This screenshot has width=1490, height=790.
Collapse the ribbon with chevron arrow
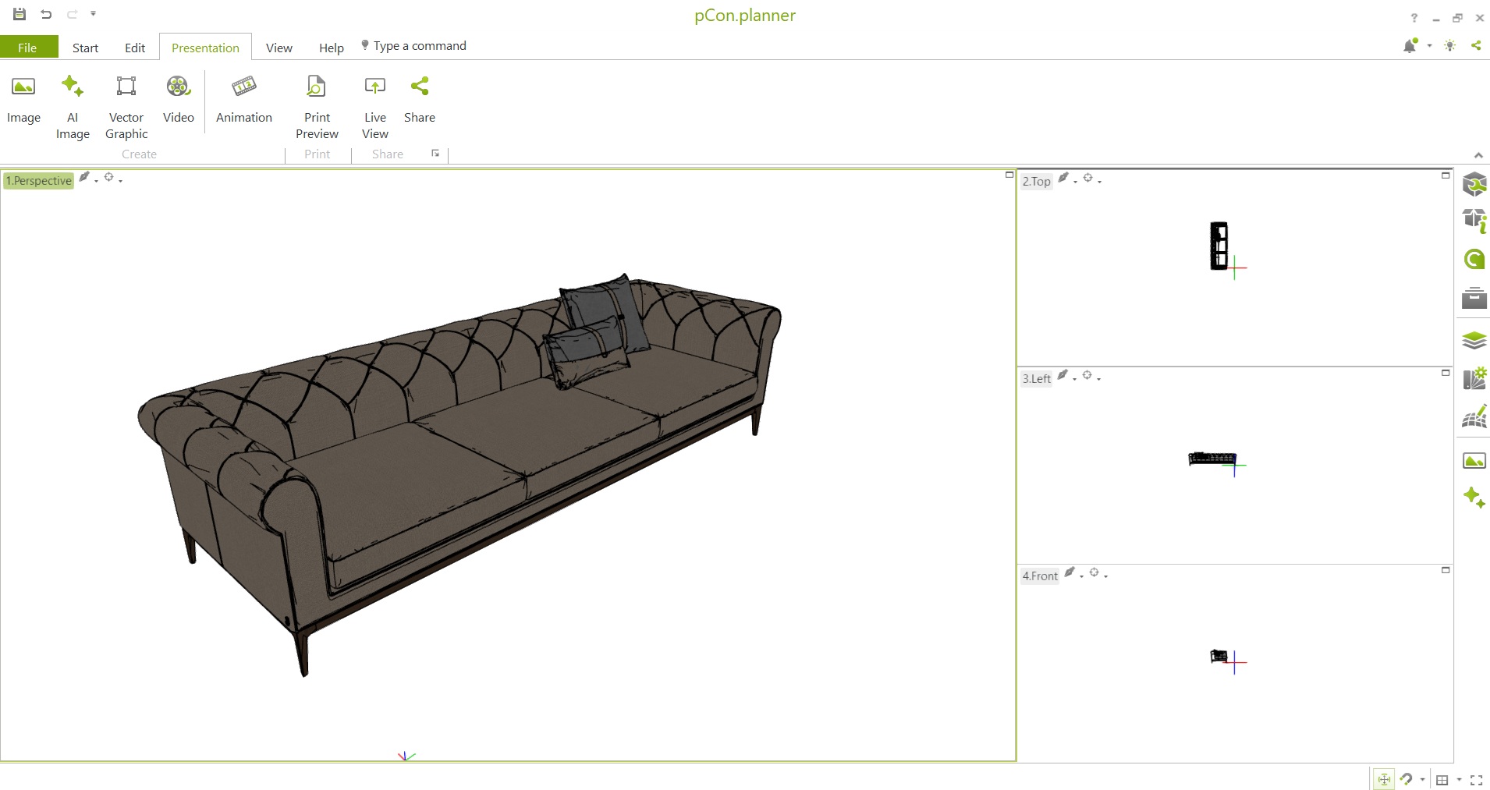1478,155
